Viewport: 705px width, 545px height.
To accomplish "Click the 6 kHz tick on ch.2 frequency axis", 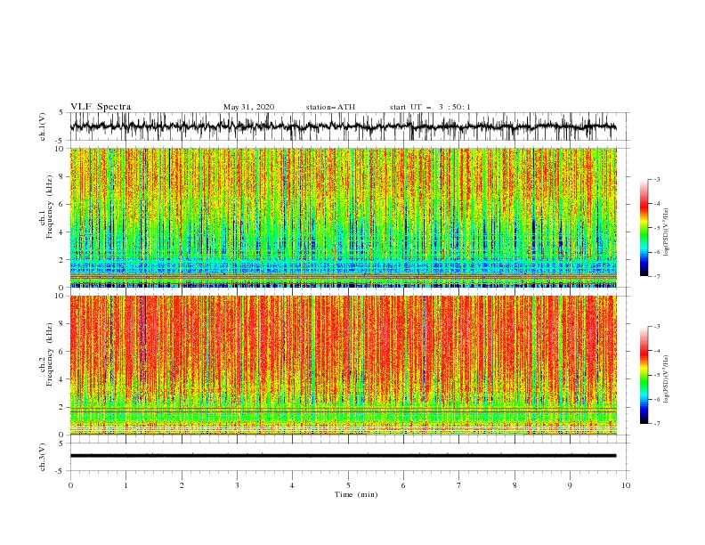I will (x=63, y=352).
